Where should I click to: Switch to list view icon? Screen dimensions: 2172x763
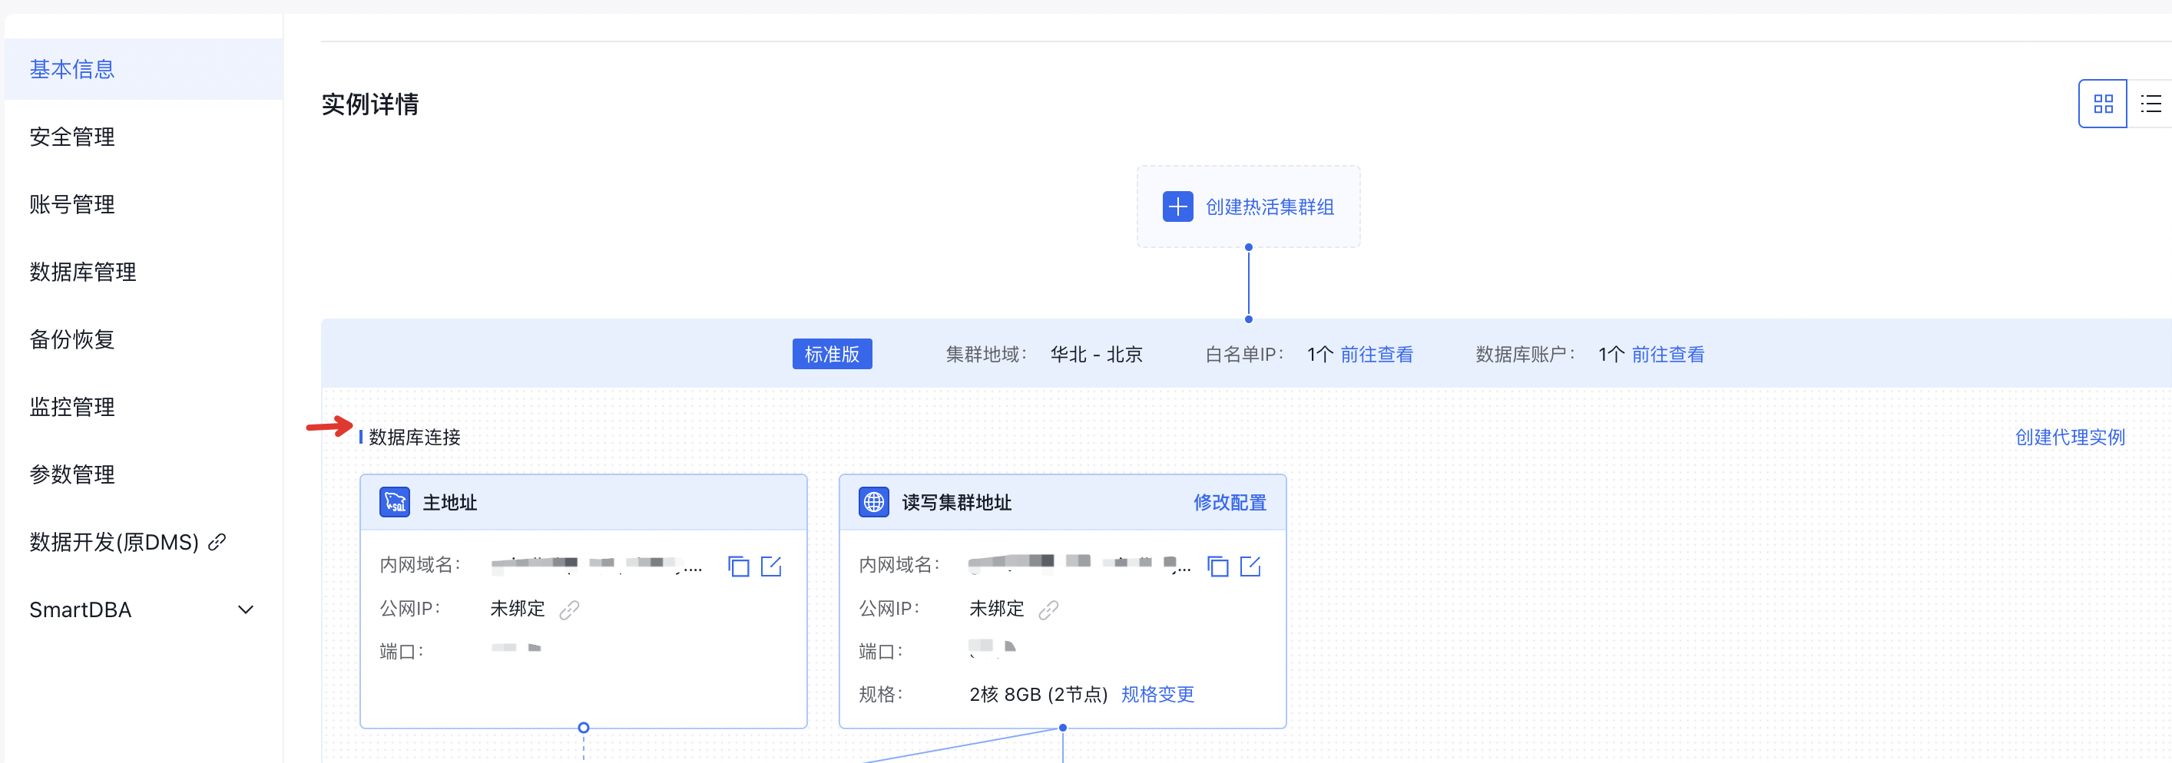(x=2150, y=104)
